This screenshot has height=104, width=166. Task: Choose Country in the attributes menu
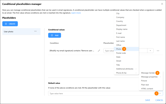[x=126, y=21]
